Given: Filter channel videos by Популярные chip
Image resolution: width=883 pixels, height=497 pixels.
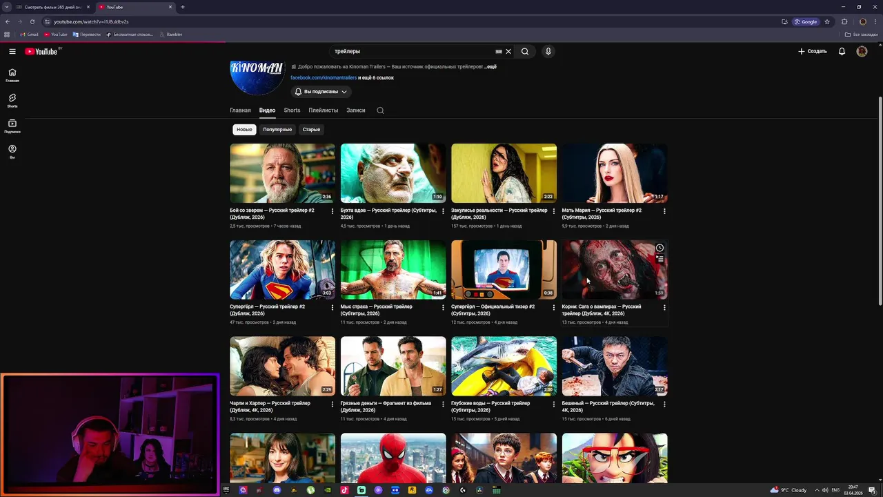Looking at the screenshot, I should [x=277, y=130].
